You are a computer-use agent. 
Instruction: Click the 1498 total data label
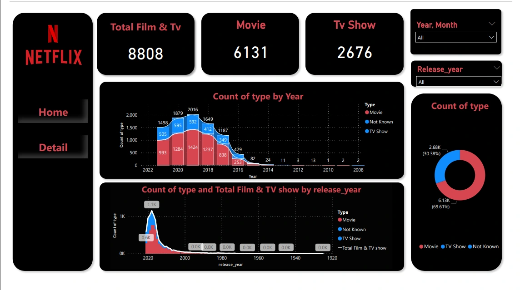tap(163, 123)
